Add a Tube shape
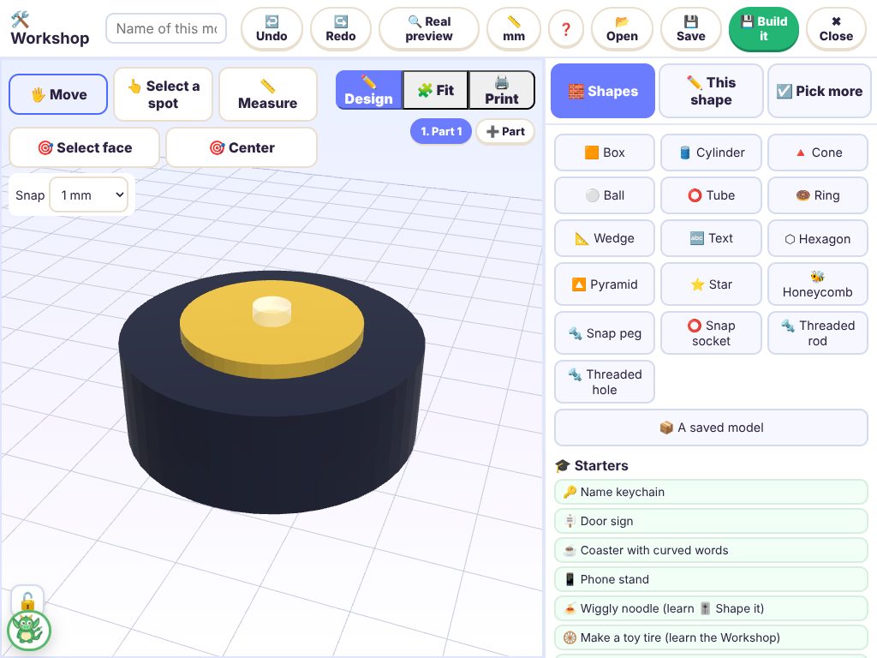The image size is (877, 658). click(711, 195)
